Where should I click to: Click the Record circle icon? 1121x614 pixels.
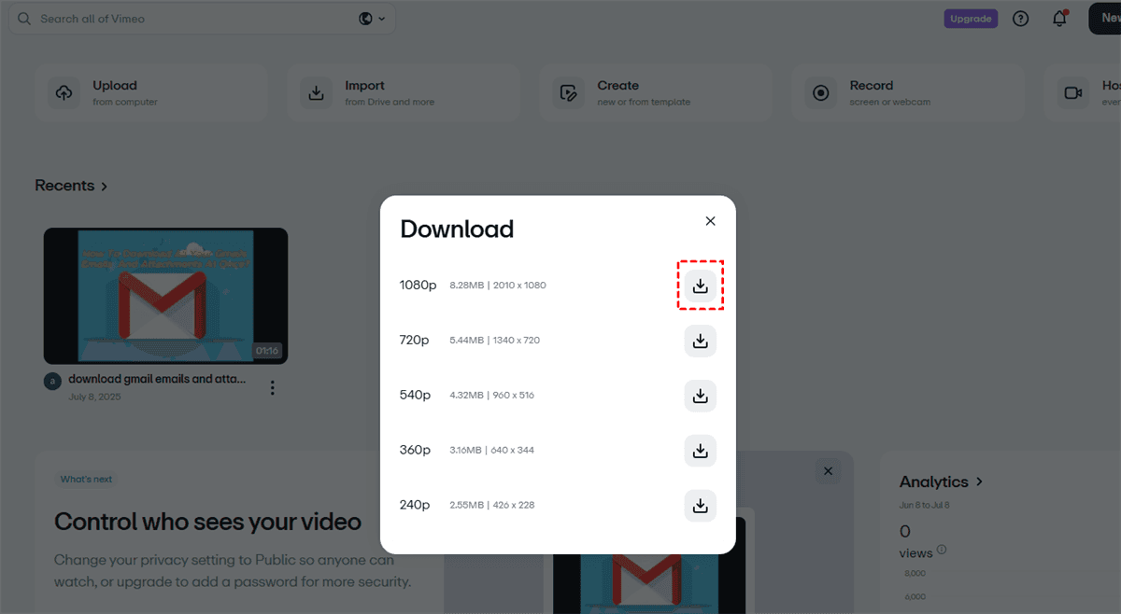coord(821,92)
